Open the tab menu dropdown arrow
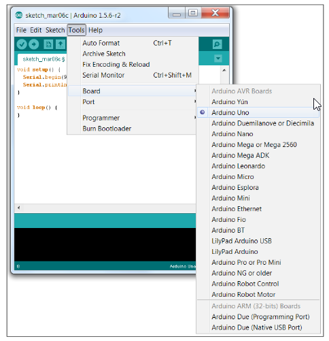Screen dimensions: 329x341 [218, 59]
